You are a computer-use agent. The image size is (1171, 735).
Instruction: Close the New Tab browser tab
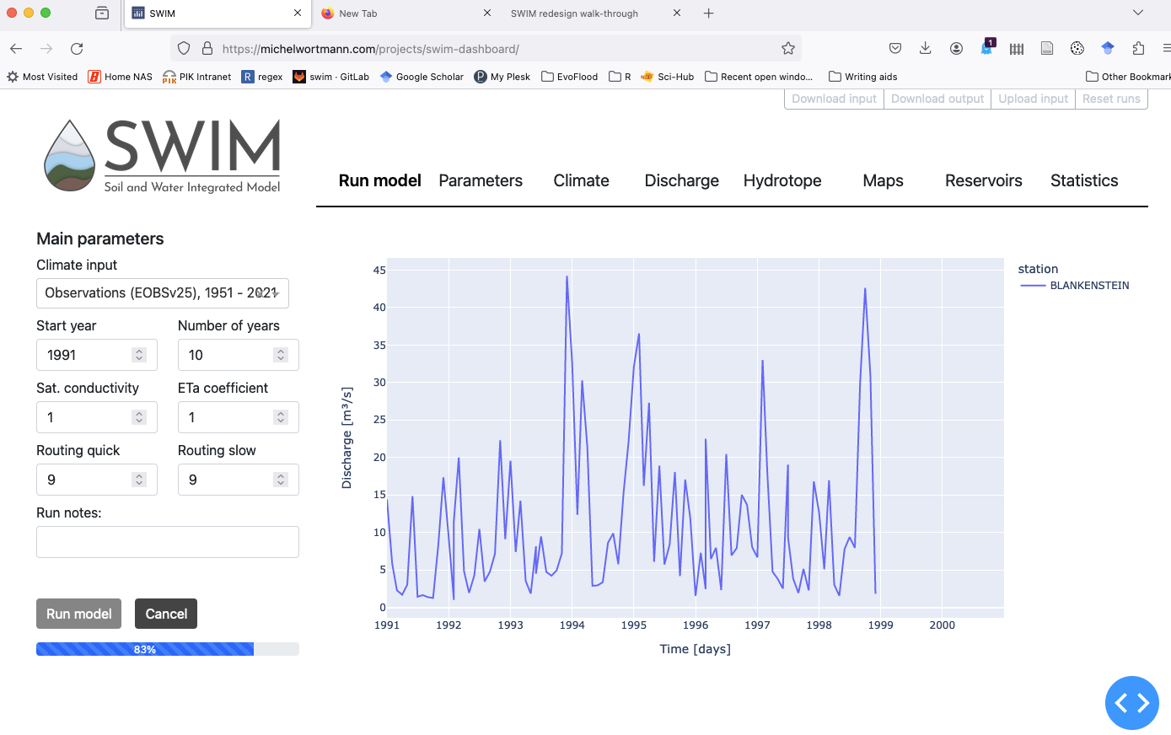click(x=487, y=13)
